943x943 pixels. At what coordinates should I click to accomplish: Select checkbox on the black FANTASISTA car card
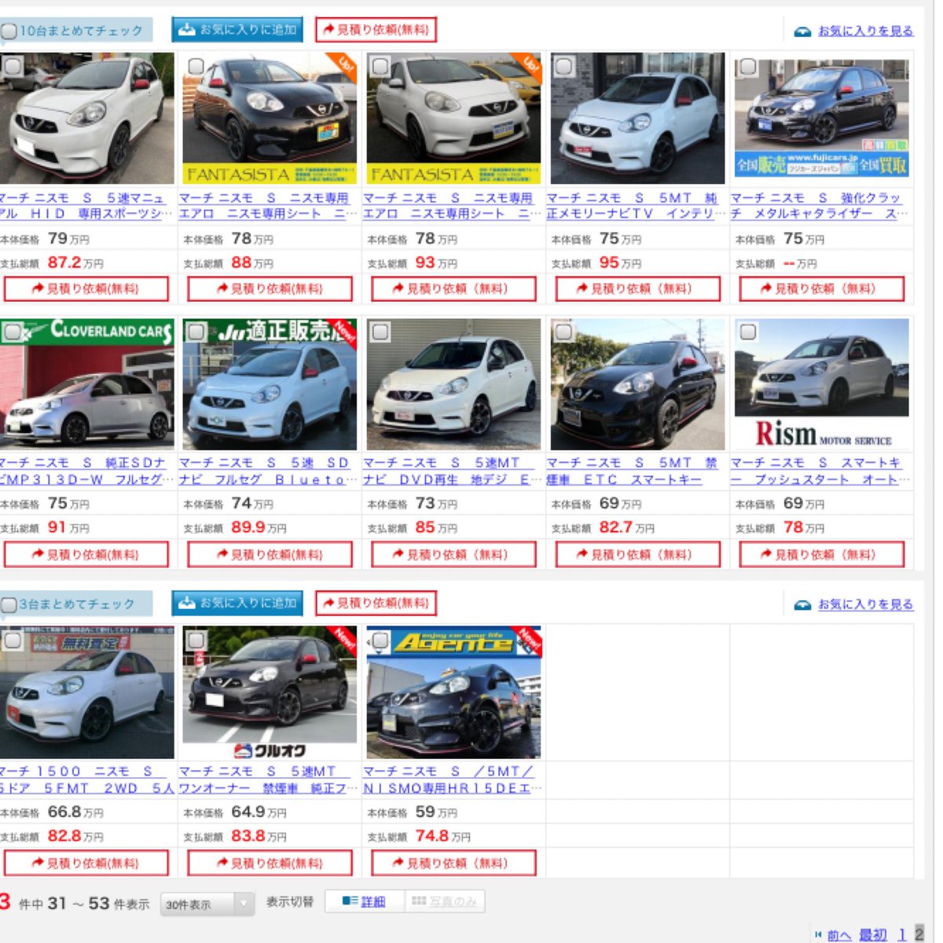click(x=196, y=67)
